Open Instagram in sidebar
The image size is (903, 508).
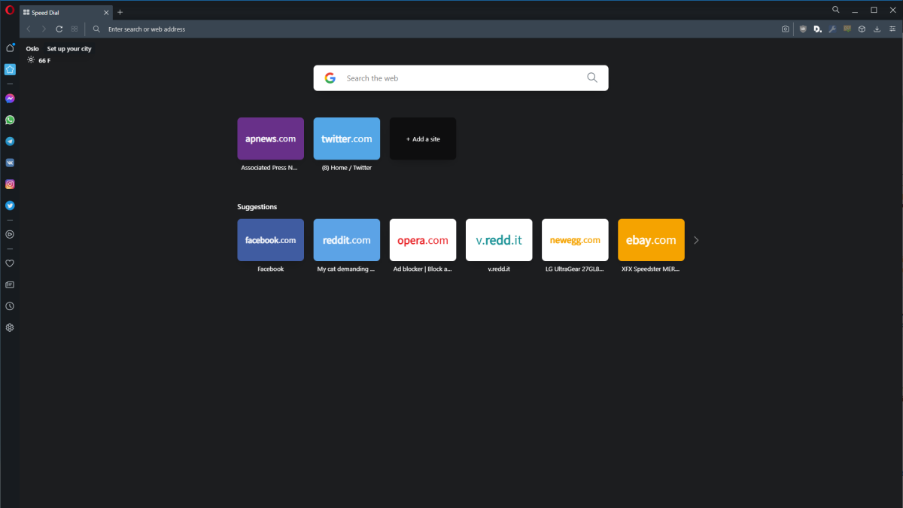coord(10,184)
